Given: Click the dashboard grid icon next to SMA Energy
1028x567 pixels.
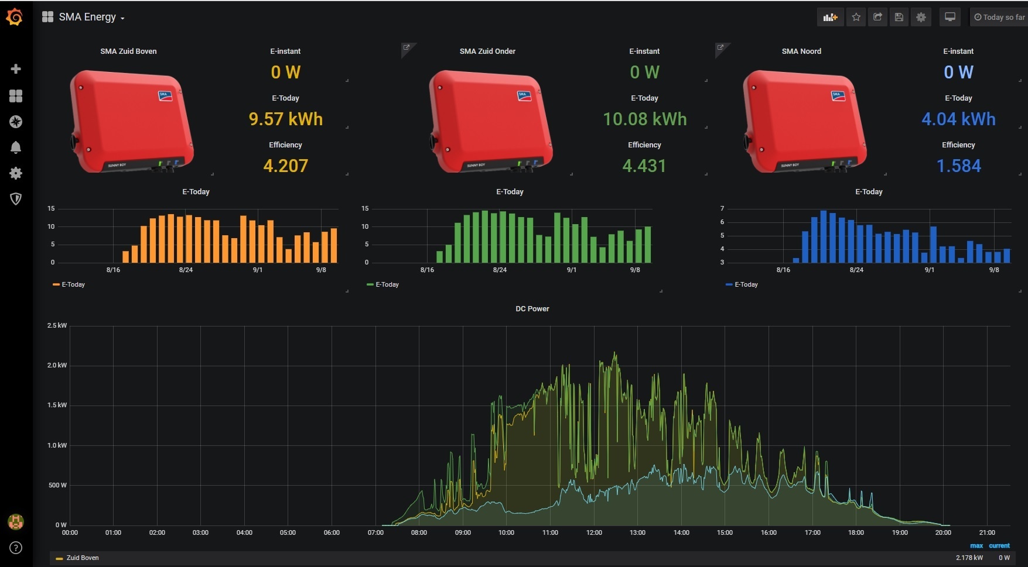Looking at the screenshot, I should [47, 17].
